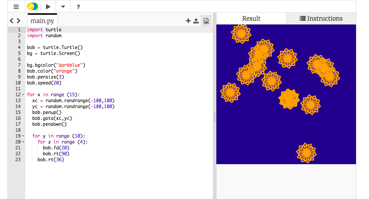Viewport: 369px width, 199px height.
Task: Select the main.py file tab
Action: (x=42, y=21)
